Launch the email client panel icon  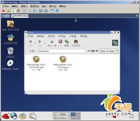click(x=23, y=116)
